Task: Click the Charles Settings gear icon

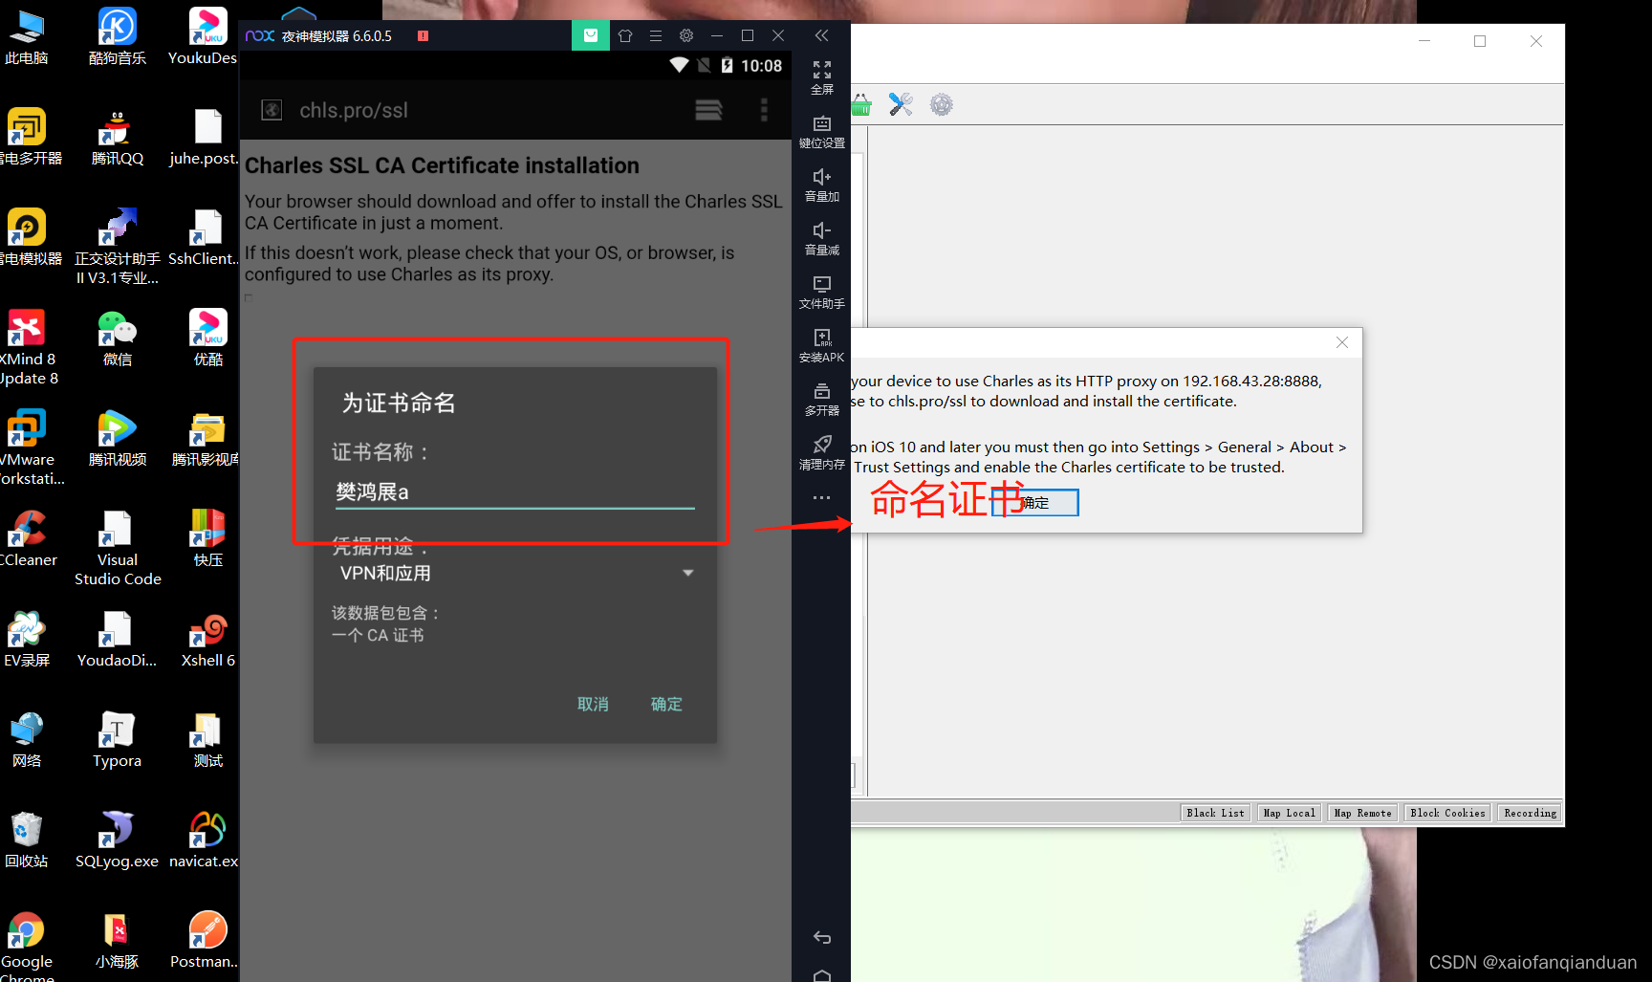Action: 942,104
